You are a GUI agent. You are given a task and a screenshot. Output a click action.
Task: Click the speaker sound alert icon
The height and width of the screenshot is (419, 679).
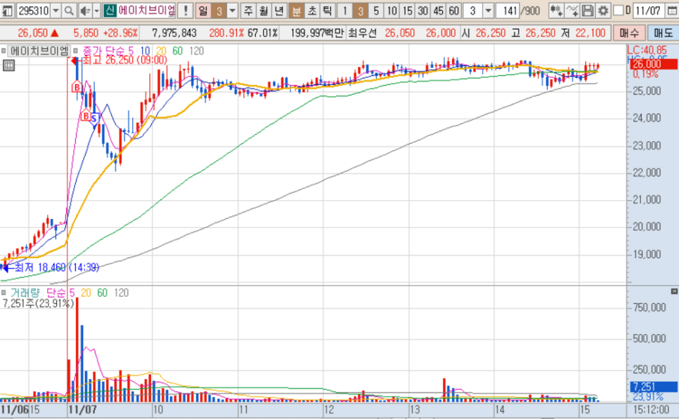(85, 11)
